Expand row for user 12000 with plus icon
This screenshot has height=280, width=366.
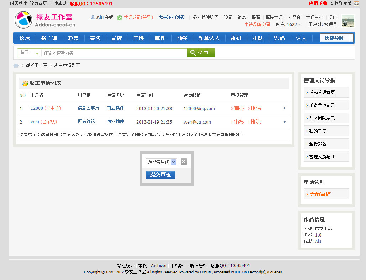click(x=284, y=108)
